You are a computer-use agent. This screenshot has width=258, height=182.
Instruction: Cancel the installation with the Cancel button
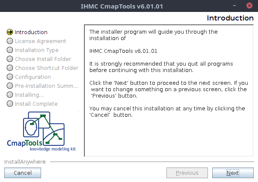[x=23, y=173]
